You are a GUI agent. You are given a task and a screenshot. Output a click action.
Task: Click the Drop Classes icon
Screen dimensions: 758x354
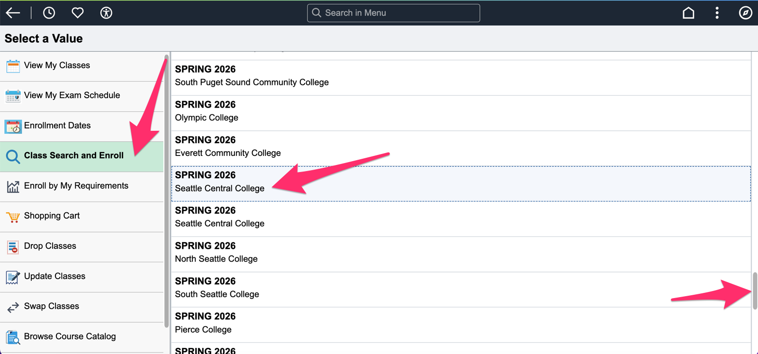(x=13, y=247)
